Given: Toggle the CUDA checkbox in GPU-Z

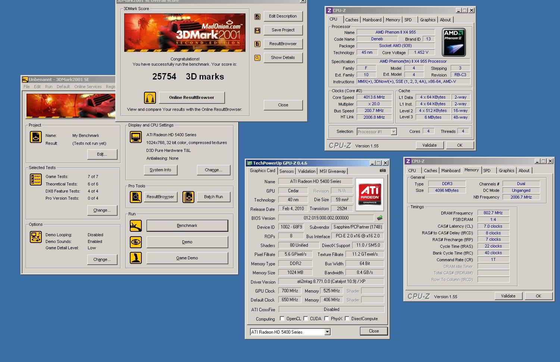Looking at the screenshot, I should [306, 319].
